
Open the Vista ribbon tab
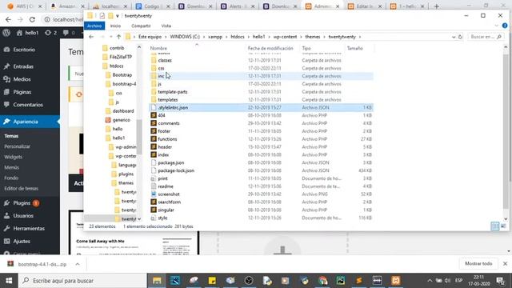coord(166,26)
